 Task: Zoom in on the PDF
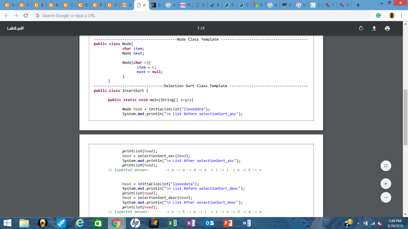point(386,184)
